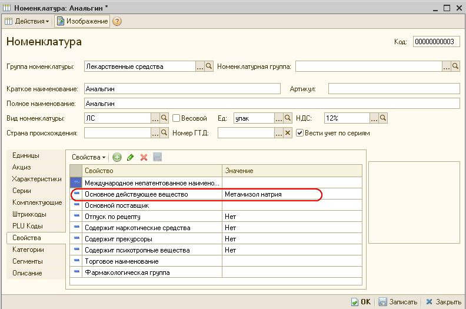Open selection button for Вид номенклатуры
This screenshot has height=309, width=466.
(155, 118)
